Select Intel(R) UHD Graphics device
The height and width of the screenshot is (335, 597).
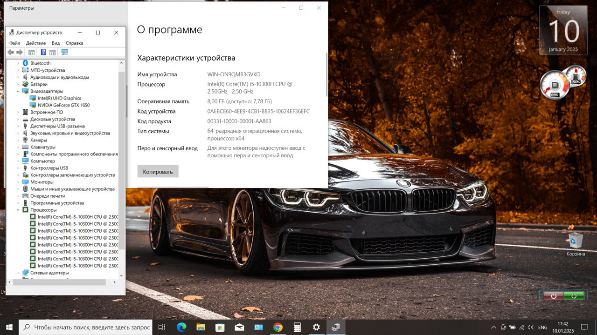(59, 98)
